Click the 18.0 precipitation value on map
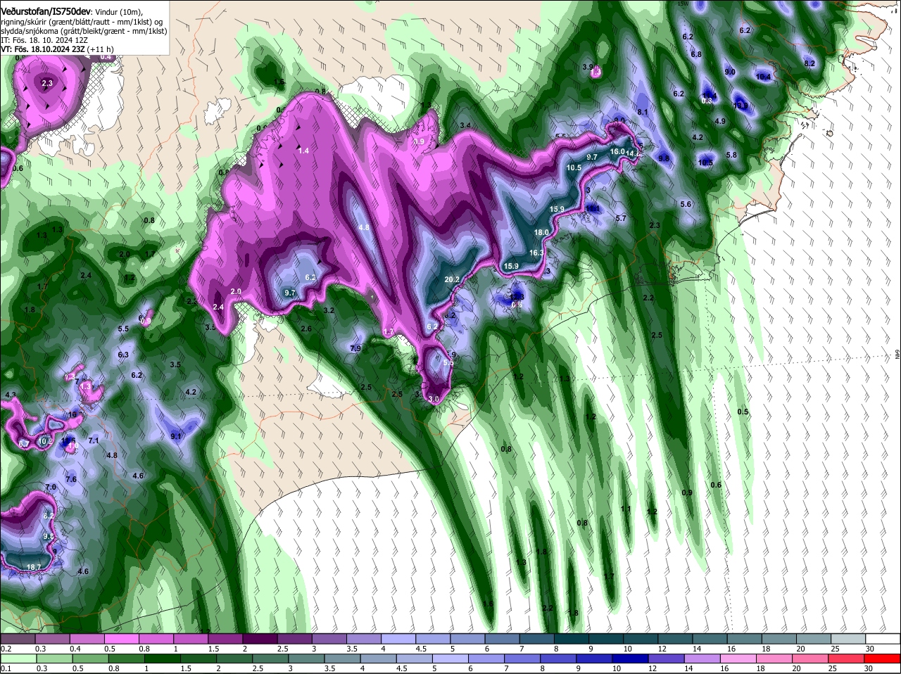 541,232
